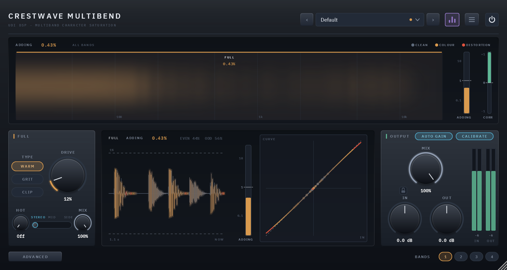Click the transfer CURVE graph
The width and height of the screenshot is (507, 270).
pyautogui.click(x=314, y=188)
